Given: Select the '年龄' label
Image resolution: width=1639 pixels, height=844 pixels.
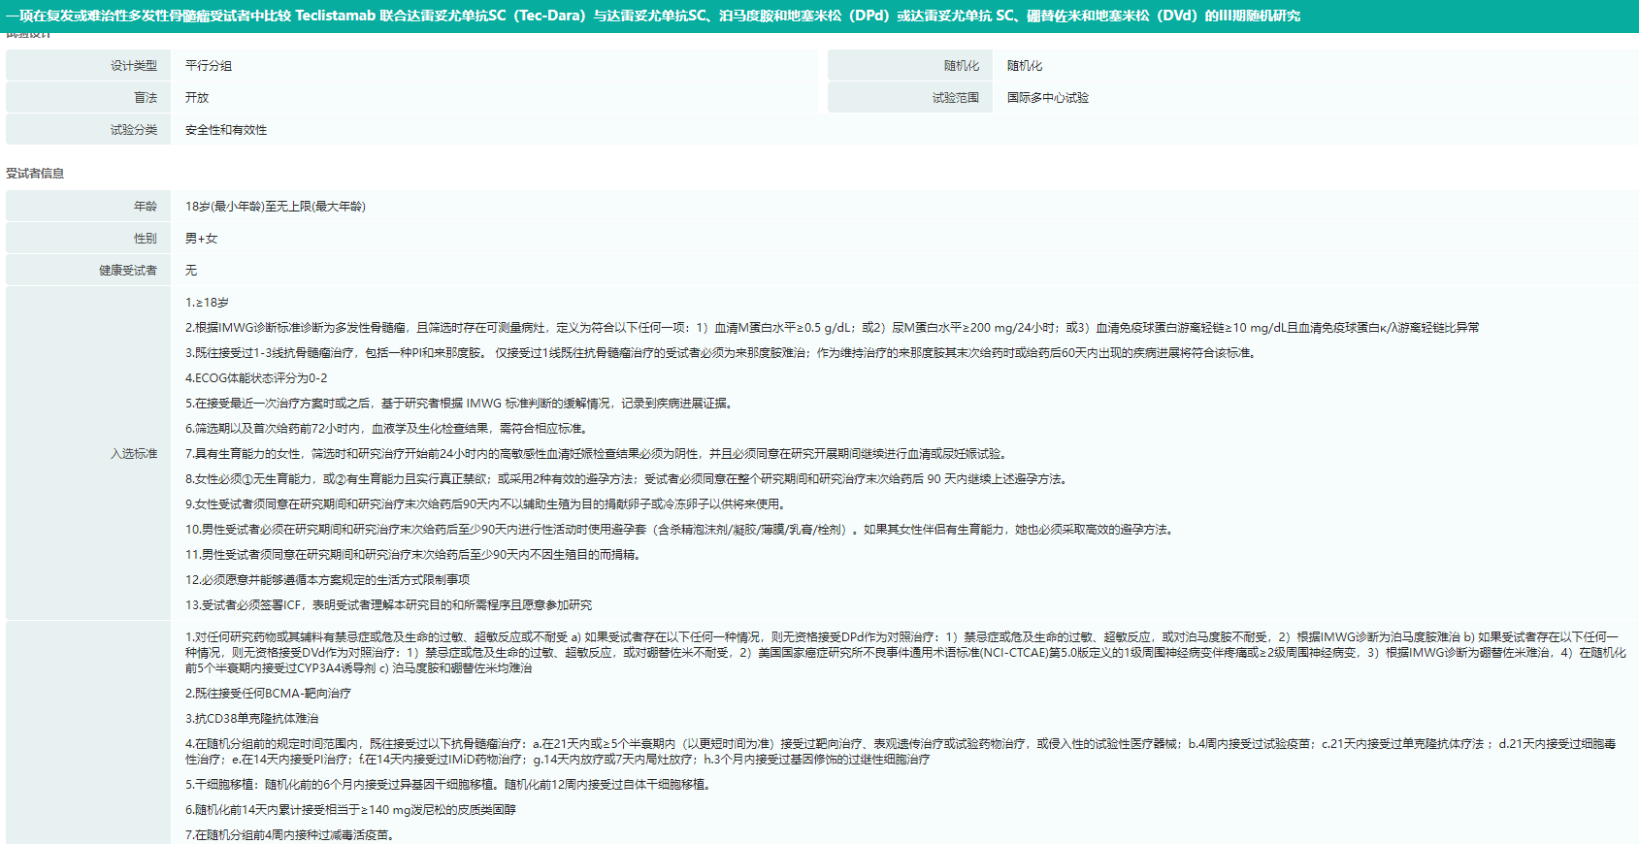Looking at the screenshot, I should [146, 207].
